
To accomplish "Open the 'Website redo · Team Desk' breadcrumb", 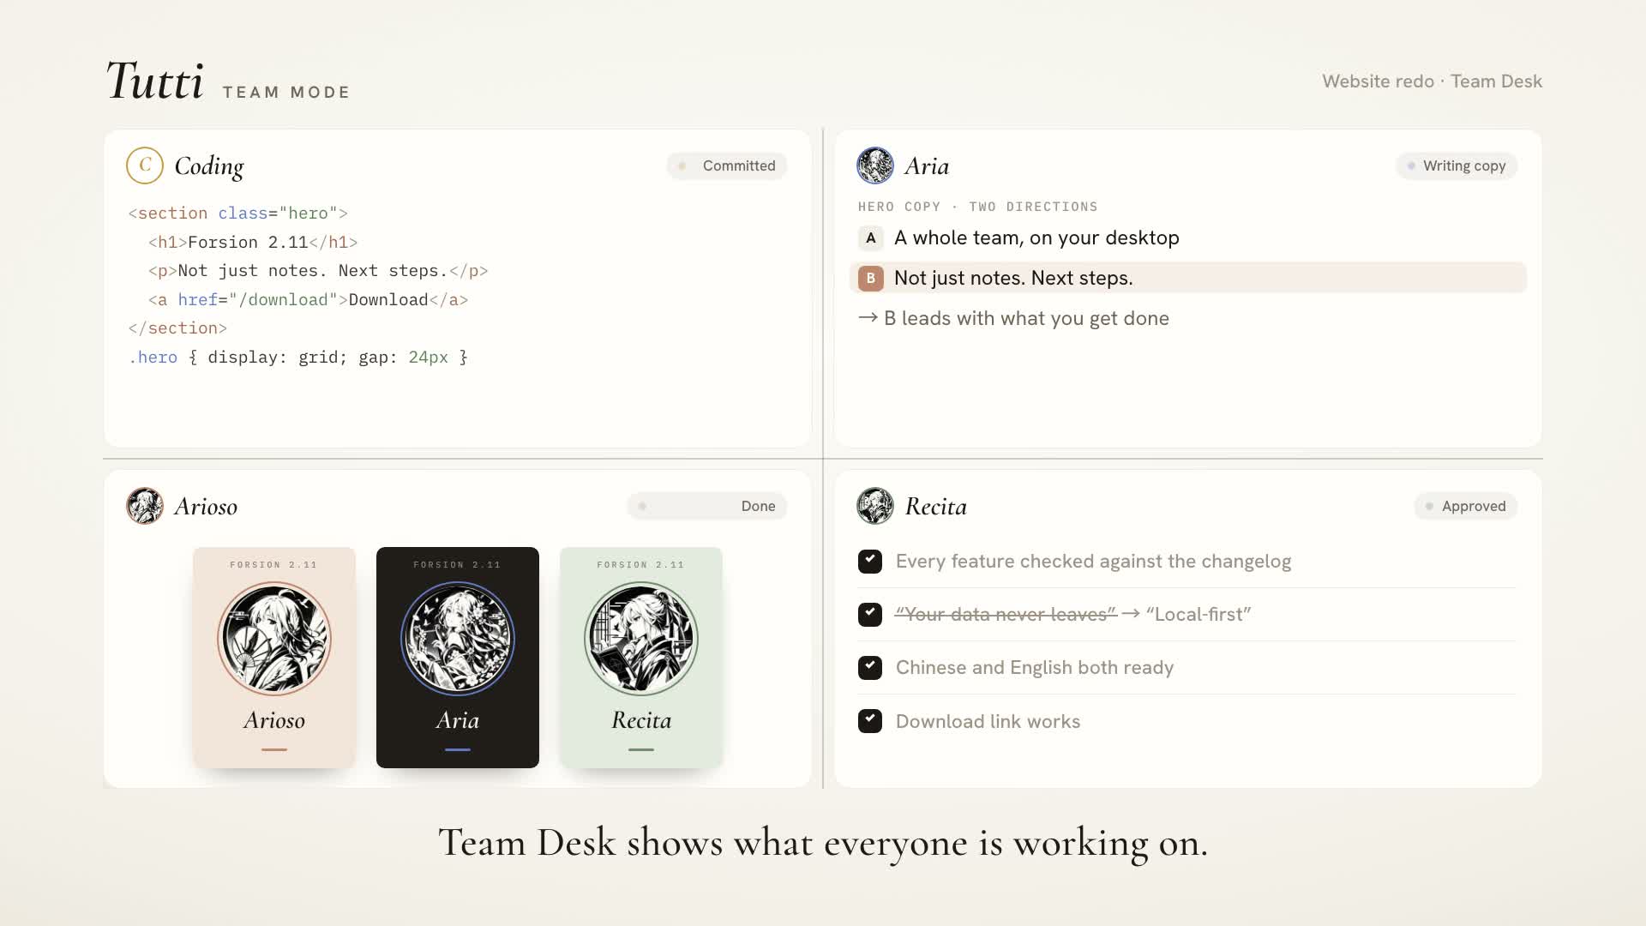I will click(1432, 81).
